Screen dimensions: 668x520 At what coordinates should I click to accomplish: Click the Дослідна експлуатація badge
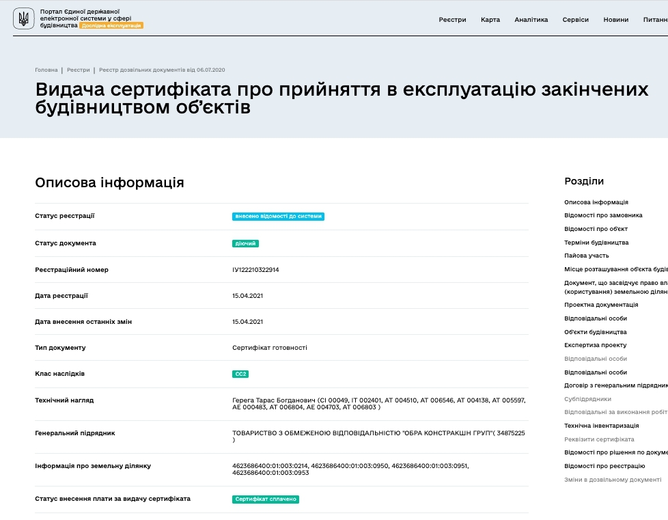[111, 25]
